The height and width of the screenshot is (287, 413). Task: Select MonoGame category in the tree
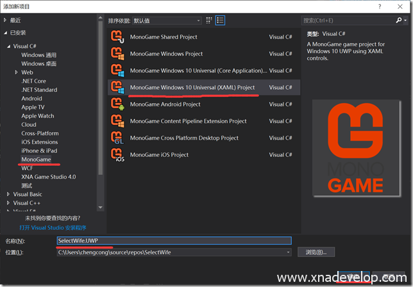click(36, 159)
